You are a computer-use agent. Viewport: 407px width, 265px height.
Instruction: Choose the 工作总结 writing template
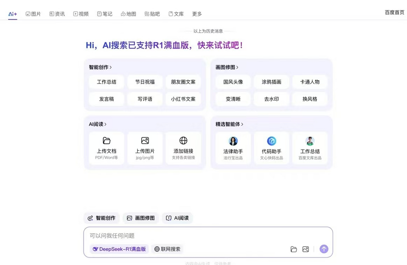(x=106, y=82)
